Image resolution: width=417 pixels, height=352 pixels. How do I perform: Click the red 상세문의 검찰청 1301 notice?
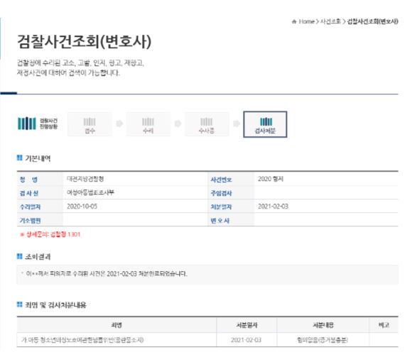(50, 234)
